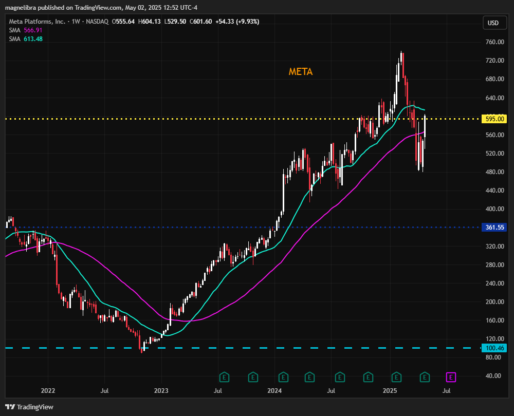Click the 520.00 price axis label
This screenshot has height=416, width=514.
(x=494, y=153)
